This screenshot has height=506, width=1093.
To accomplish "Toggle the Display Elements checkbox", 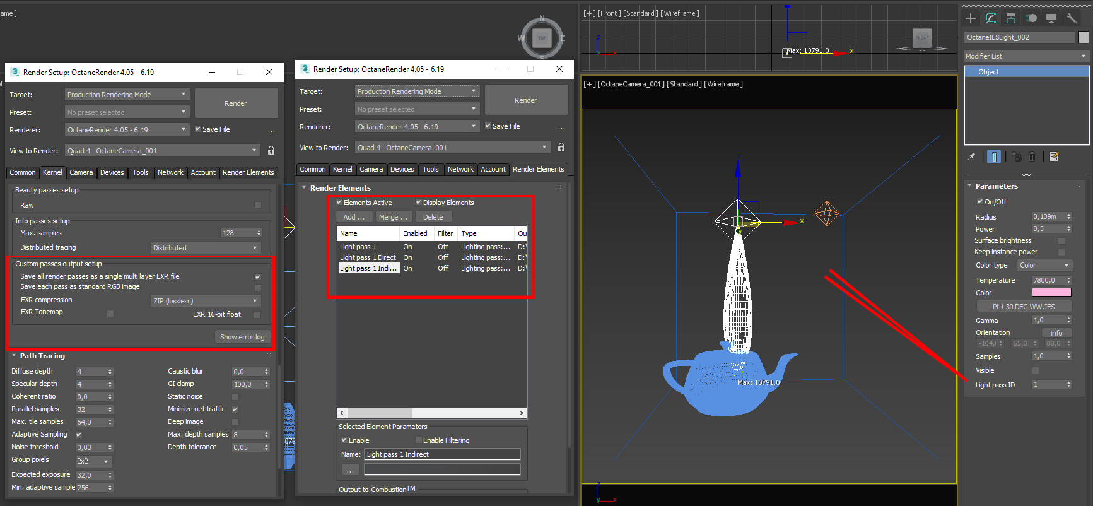I will point(419,203).
